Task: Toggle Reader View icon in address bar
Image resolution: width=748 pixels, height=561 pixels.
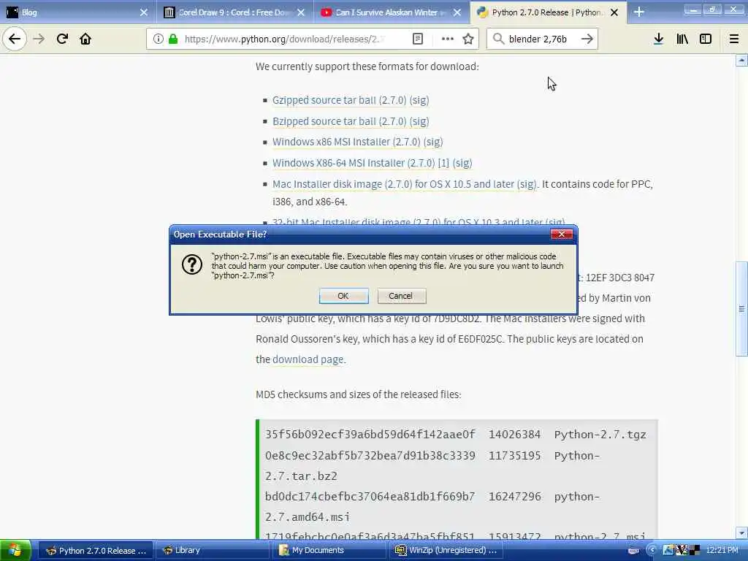Action: click(x=417, y=39)
